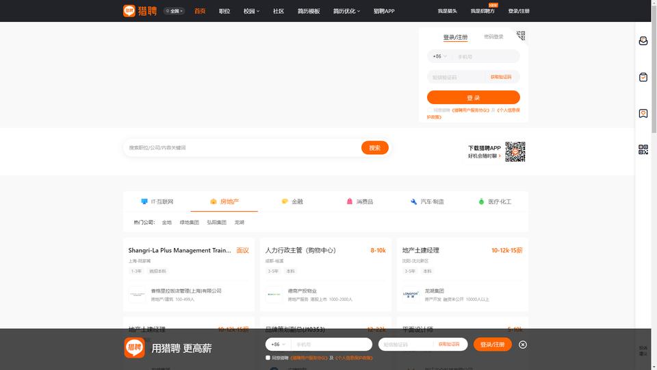The height and width of the screenshot is (370, 657).
Task: Select the 房地产 industry tab
Action: [224, 201]
